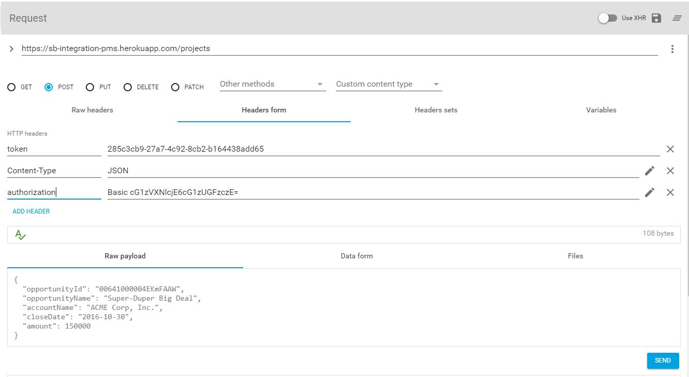Open the Files tab
689x377 pixels.
pos(575,256)
